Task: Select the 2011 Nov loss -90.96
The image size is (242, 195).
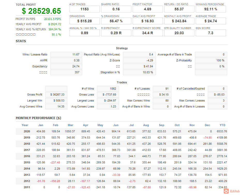Action: pyautogui.click(x=192, y=187)
